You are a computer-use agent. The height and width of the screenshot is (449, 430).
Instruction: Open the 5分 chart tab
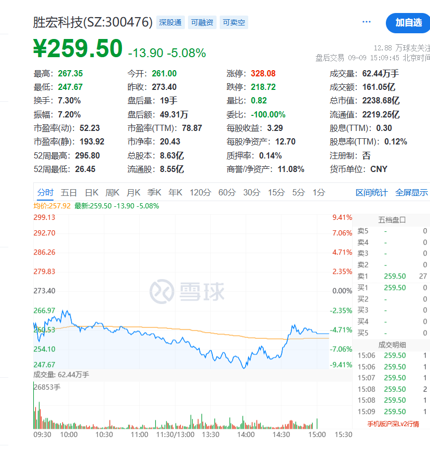pos(299,192)
